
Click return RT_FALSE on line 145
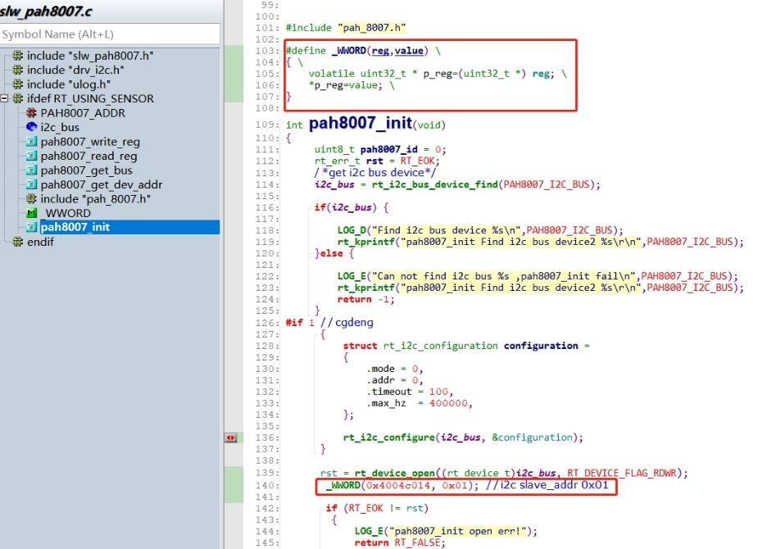[400, 542]
